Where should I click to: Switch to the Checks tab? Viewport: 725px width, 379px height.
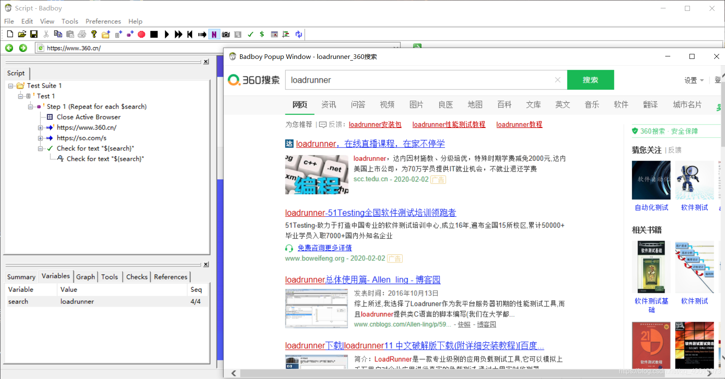click(x=137, y=277)
